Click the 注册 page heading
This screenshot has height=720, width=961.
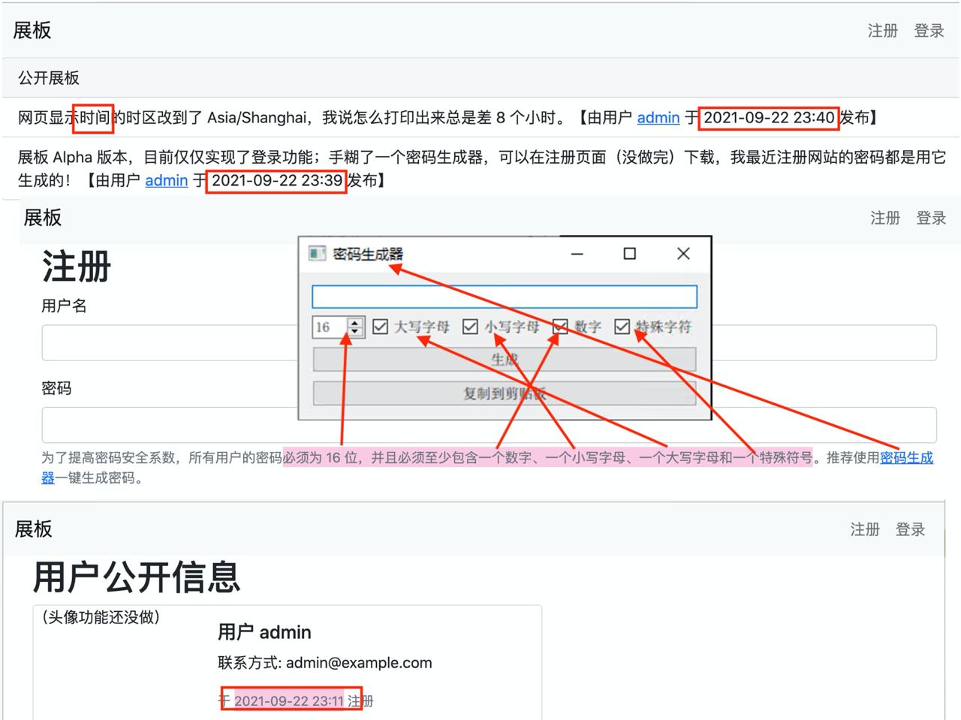(x=77, y=267)
